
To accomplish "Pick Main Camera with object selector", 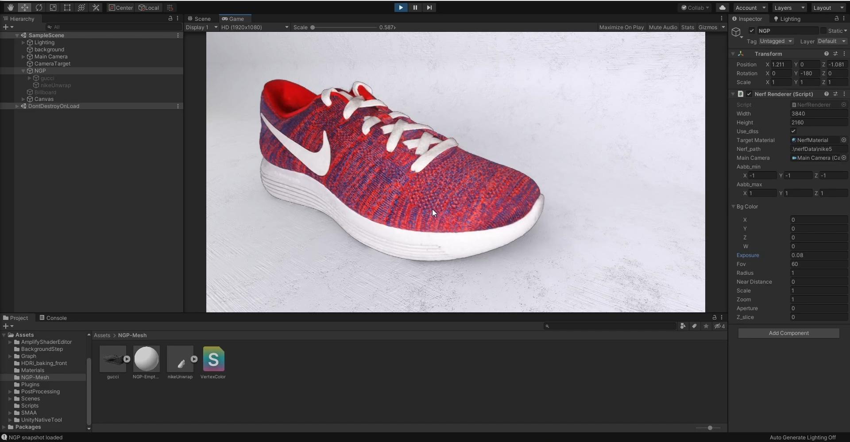I will pyautogui.click(x=844, y=158).
